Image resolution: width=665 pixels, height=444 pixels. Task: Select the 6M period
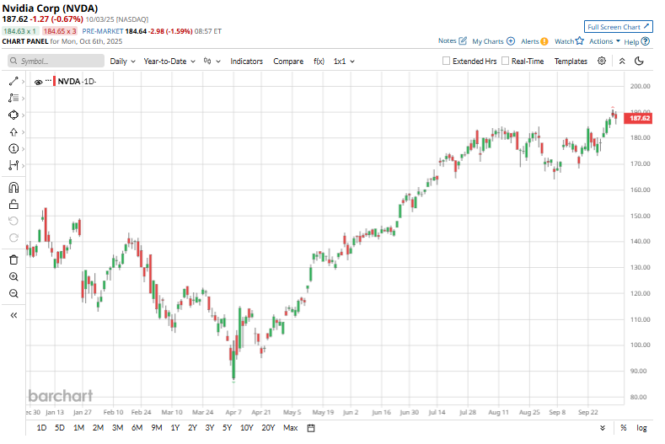[x=137, y=428]
